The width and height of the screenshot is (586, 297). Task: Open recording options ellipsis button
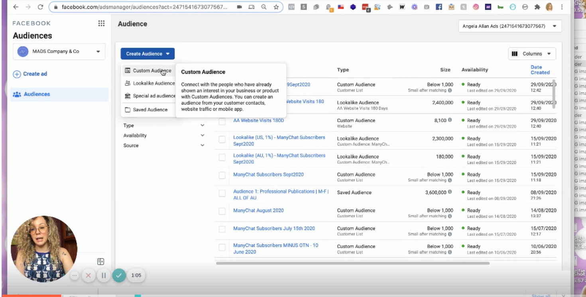74,275
